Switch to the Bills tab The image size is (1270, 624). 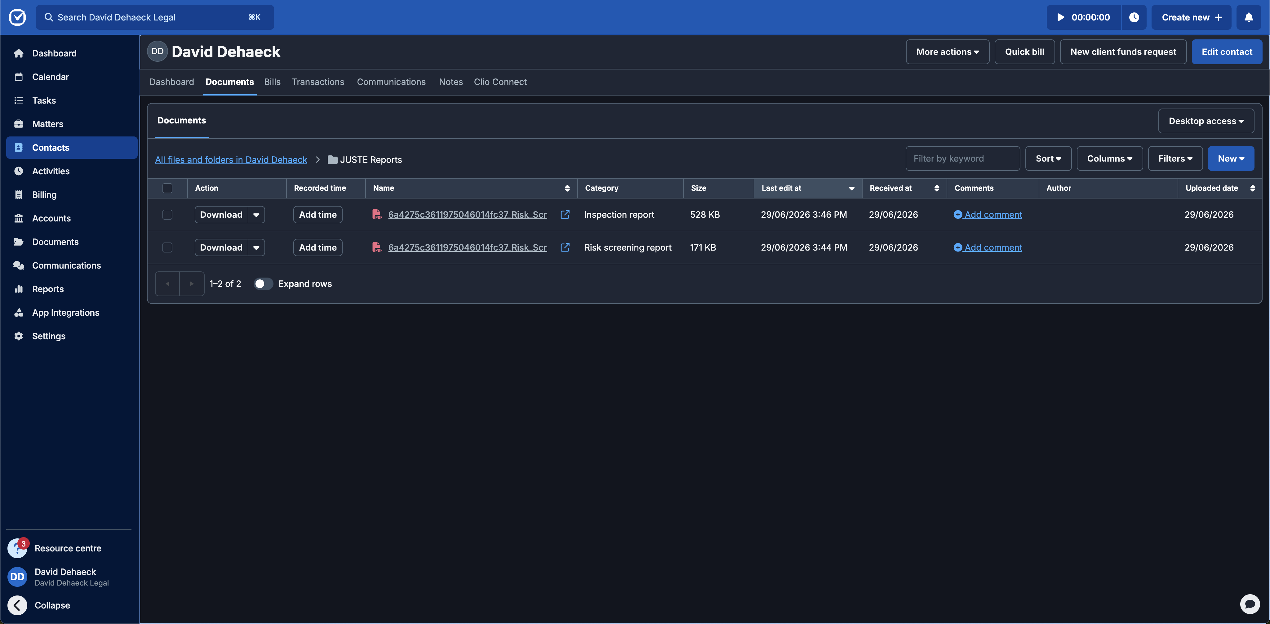pos(272,82)
